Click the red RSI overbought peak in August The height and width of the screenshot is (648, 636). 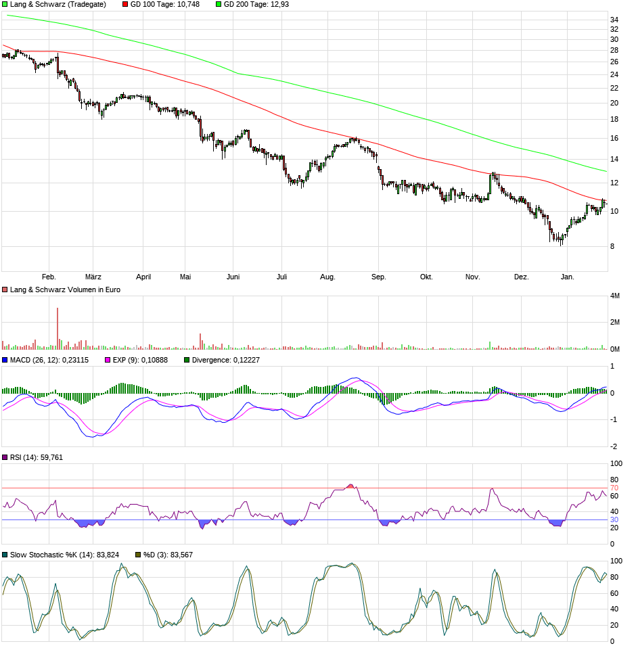point(351,486)
